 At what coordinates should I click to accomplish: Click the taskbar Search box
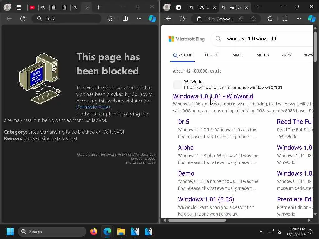tap(52, 232)
